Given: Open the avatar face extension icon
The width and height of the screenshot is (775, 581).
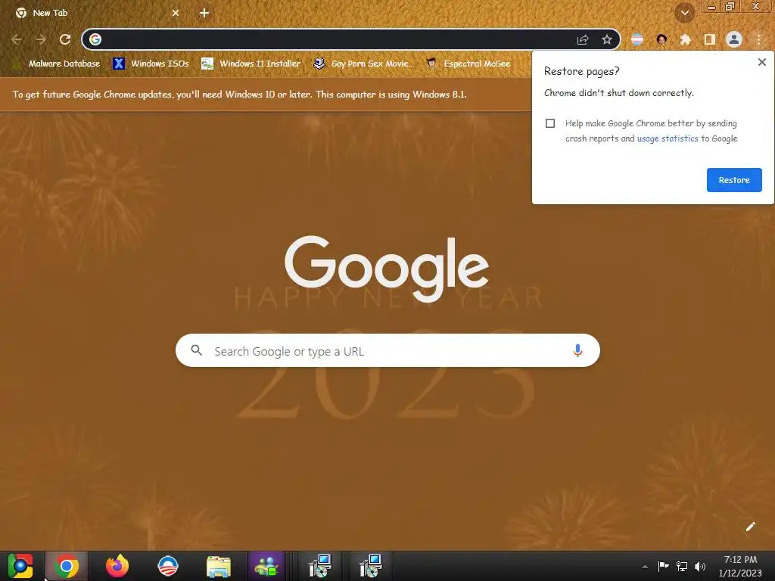Looking at the screenshot, I should click(x=661, y=39).
